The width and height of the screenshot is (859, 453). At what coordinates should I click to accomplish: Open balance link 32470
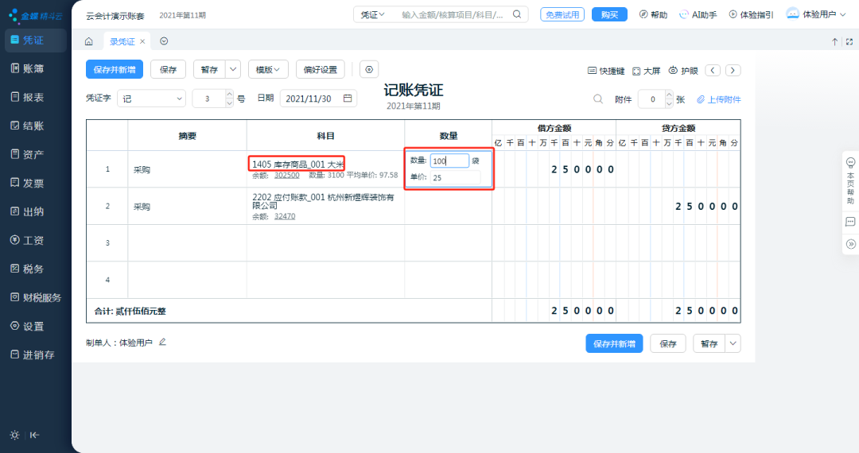tap(285, 216)
